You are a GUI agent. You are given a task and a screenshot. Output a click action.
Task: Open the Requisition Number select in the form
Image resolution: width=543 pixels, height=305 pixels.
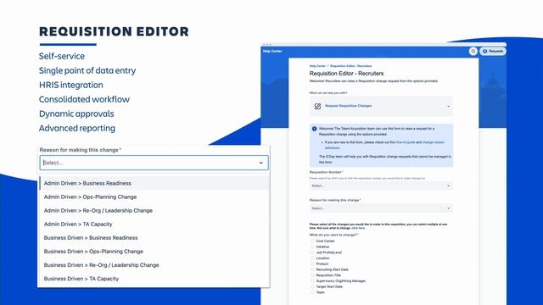pyautogui.click(x=381, y=186)
